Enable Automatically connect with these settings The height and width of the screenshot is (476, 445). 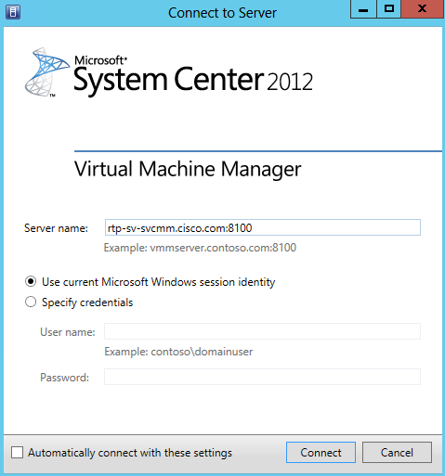[17, 453]
